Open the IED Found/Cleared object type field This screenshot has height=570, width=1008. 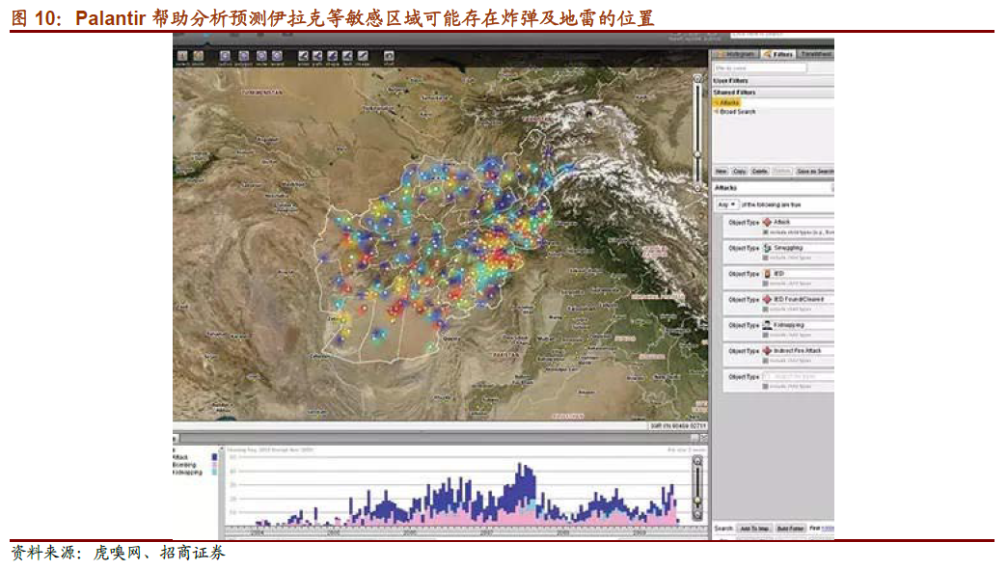pyautogui.click(x=798, y=299)
